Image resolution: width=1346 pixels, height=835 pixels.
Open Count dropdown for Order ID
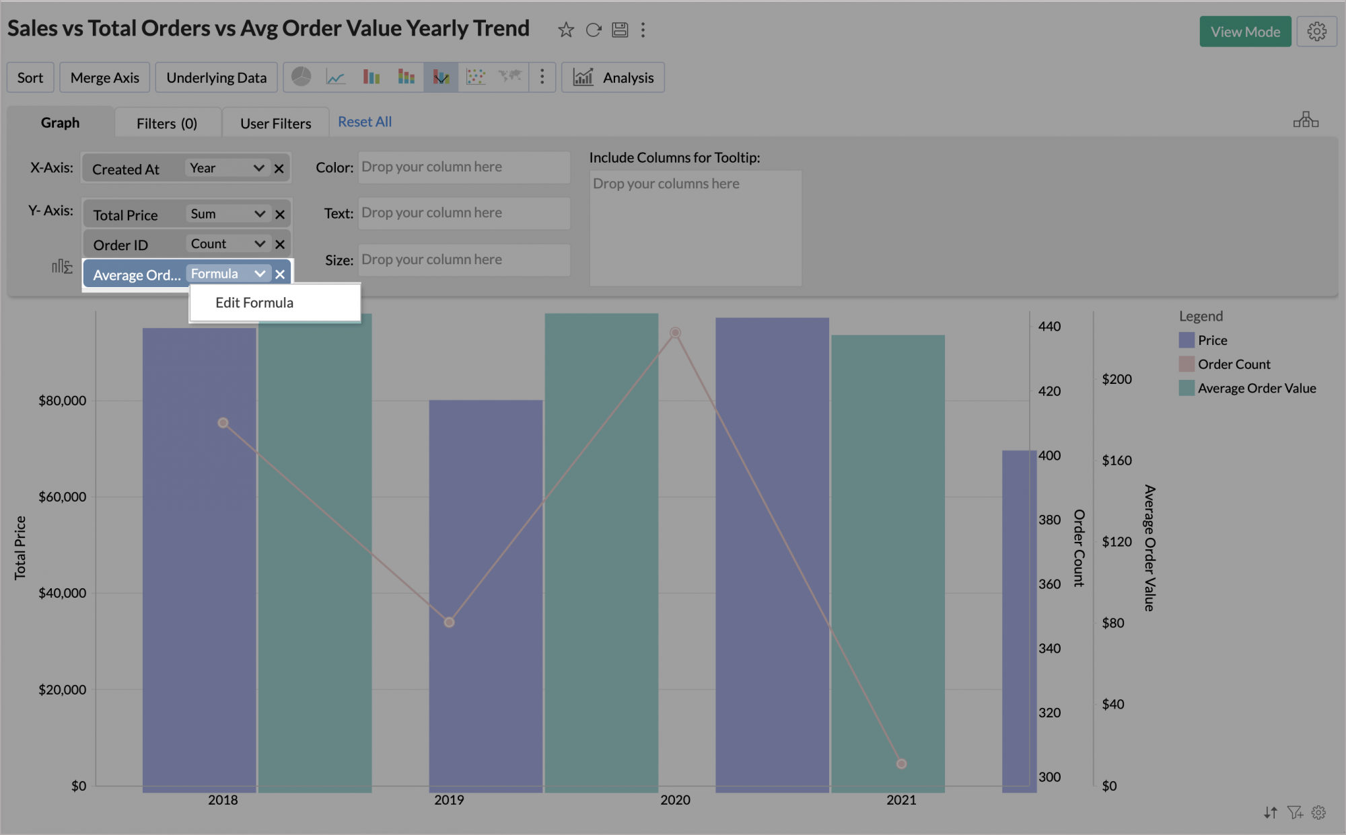pyautogui.click(x=259, y=244)
